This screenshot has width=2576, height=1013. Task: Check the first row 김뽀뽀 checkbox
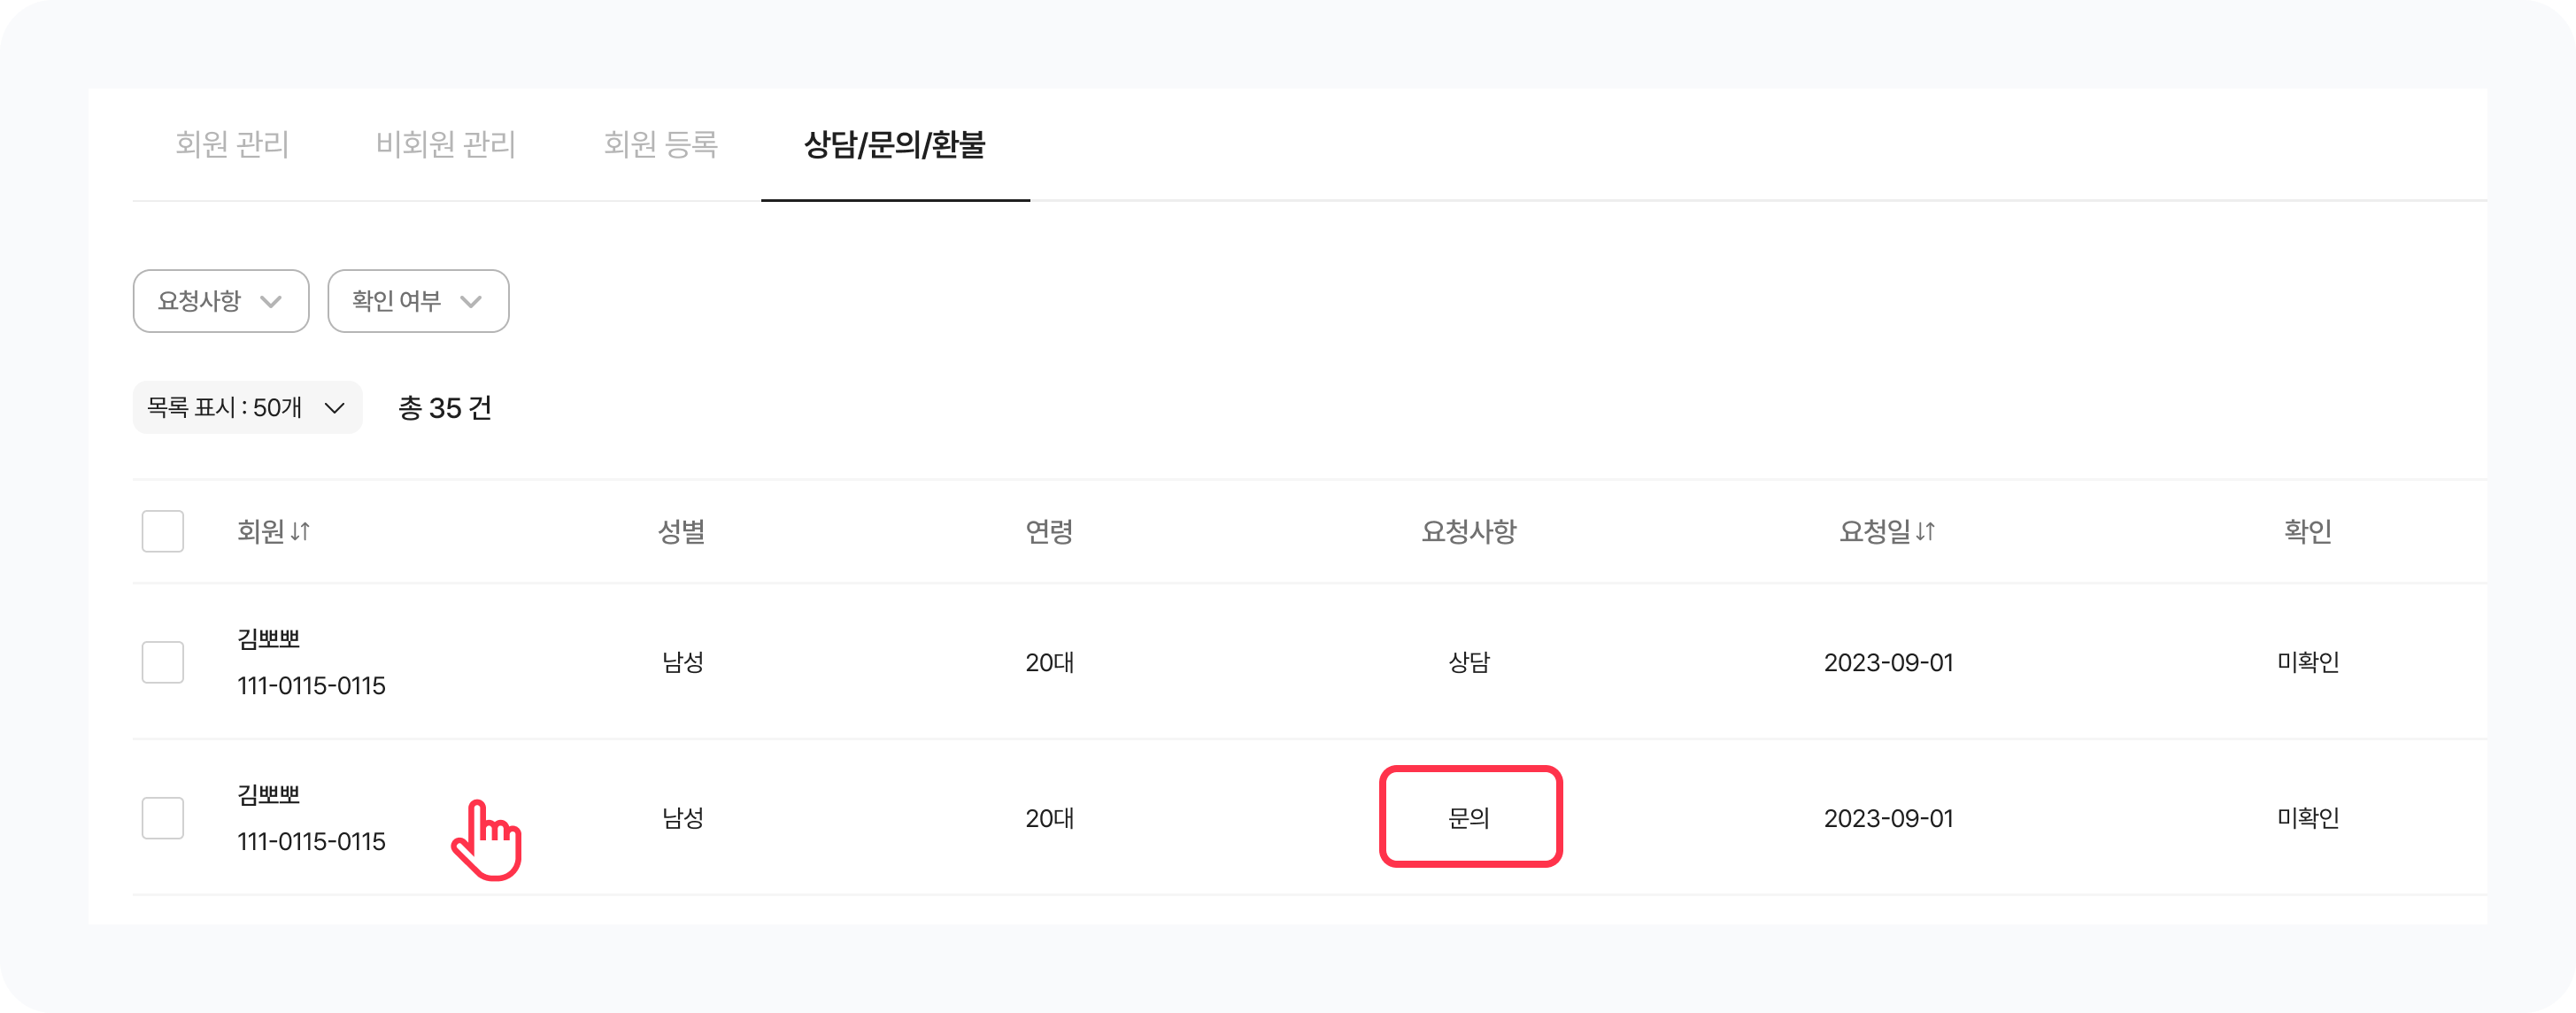(163, 662)
